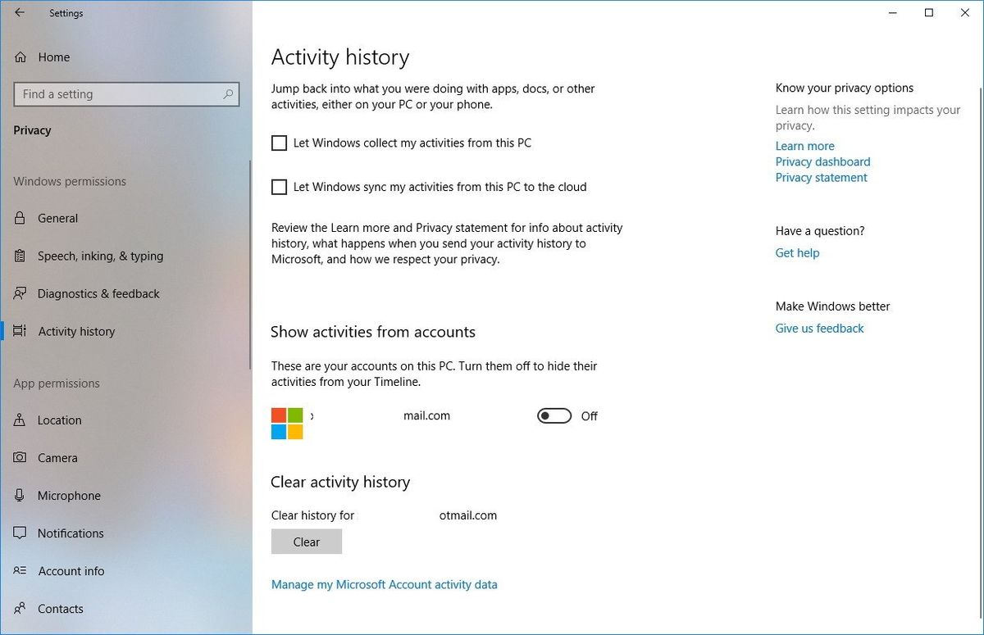This screenshot has height=635, width=984.
Task: Open the Speech, inking, & typing settings
Action: [x=98, y=256]
